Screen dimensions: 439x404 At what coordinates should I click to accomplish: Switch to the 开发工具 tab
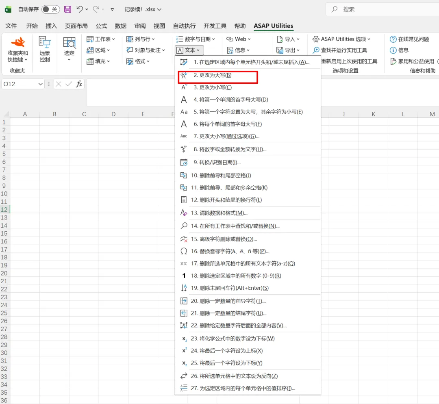tap(215, 26)
